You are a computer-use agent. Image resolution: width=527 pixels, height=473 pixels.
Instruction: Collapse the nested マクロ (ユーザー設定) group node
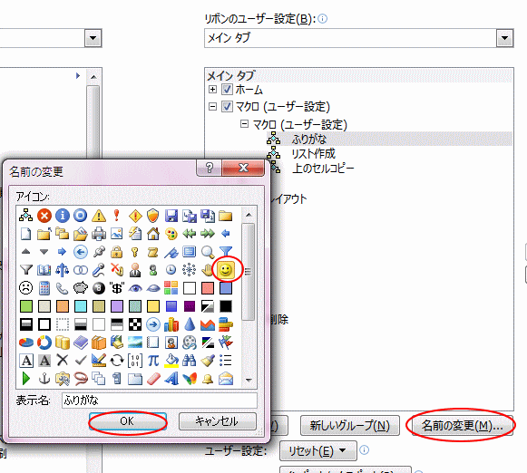244,124
